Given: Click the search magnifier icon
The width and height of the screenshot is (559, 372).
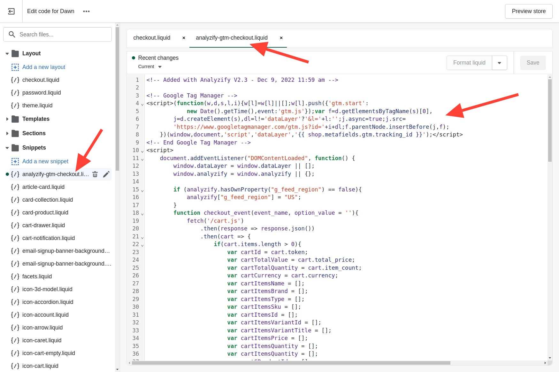Looking at the screenshot, I should [x=12, y=34].
